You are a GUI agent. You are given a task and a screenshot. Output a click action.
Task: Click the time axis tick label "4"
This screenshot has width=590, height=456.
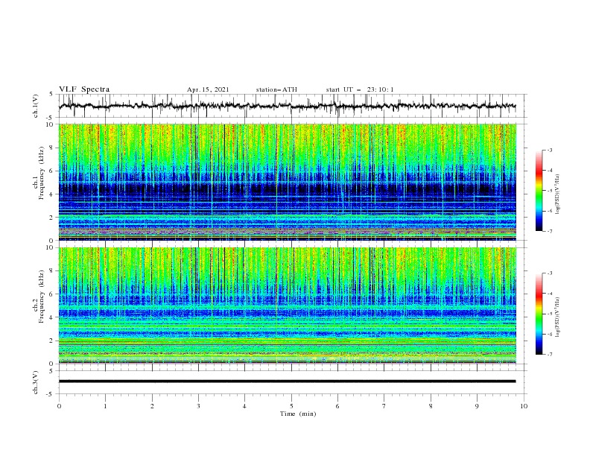244,406
